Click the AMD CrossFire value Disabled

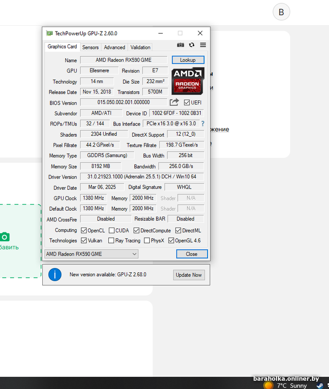(106, 219)
